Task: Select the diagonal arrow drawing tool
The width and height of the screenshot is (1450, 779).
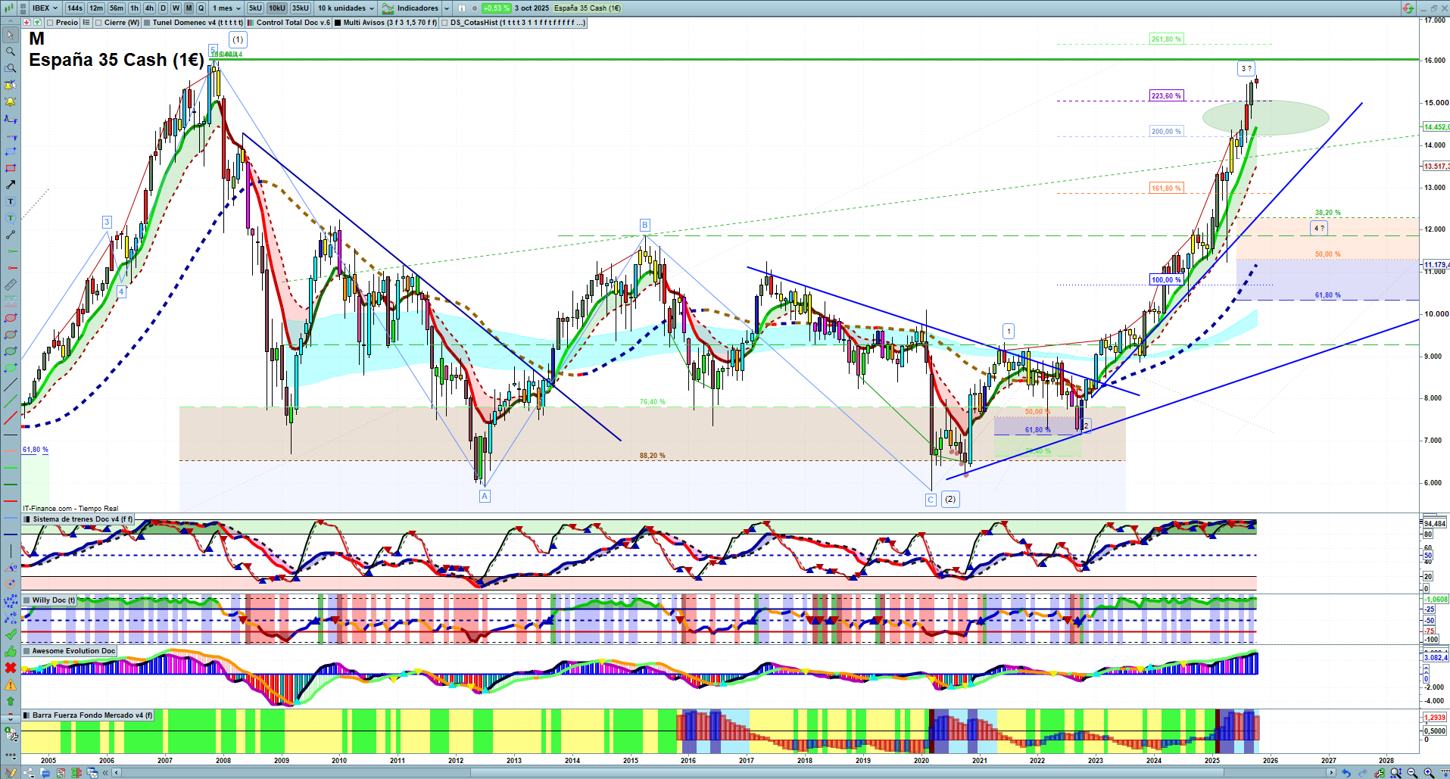Action: [x=11, y=185]
